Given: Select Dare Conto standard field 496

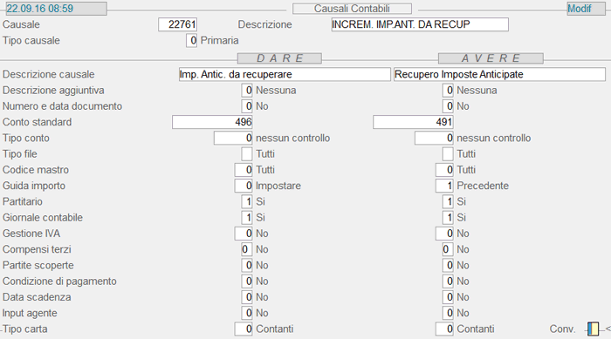Looking at the screenshot, I should point(212,122).
